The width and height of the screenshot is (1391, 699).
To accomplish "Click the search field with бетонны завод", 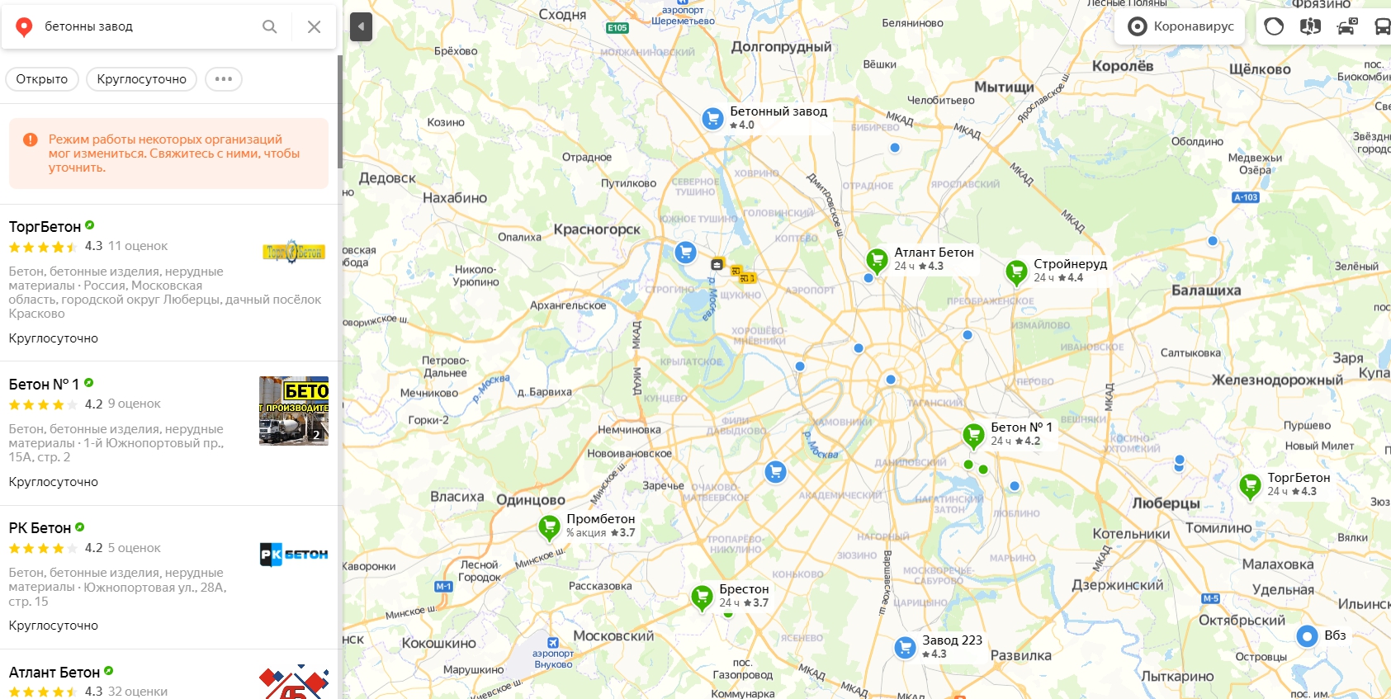I will pos(149,26).
